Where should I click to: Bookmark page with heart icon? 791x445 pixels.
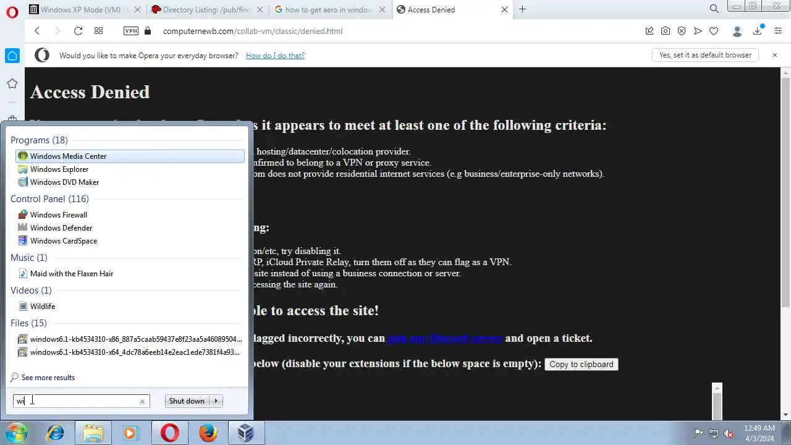[714, 31]
